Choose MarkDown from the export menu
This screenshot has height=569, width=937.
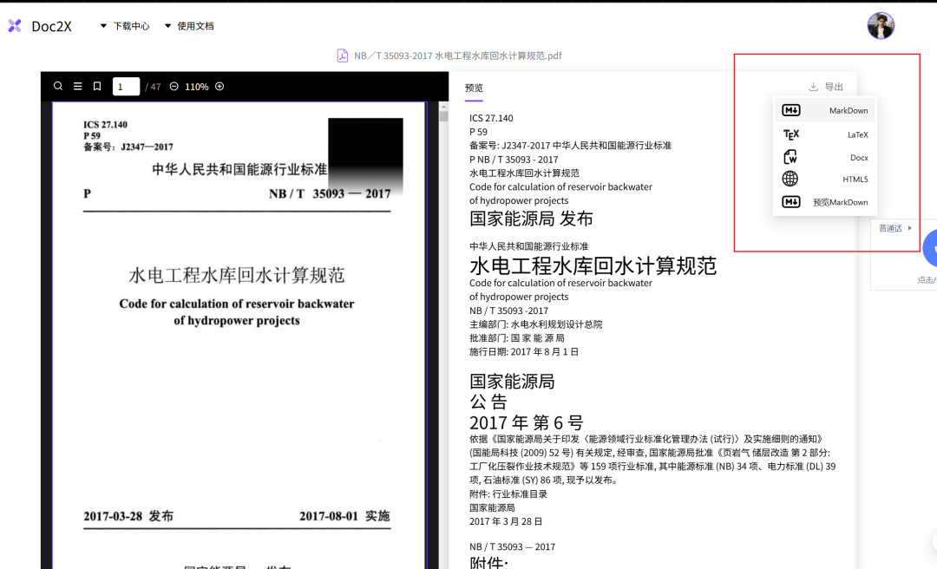(x=848, y=110)
